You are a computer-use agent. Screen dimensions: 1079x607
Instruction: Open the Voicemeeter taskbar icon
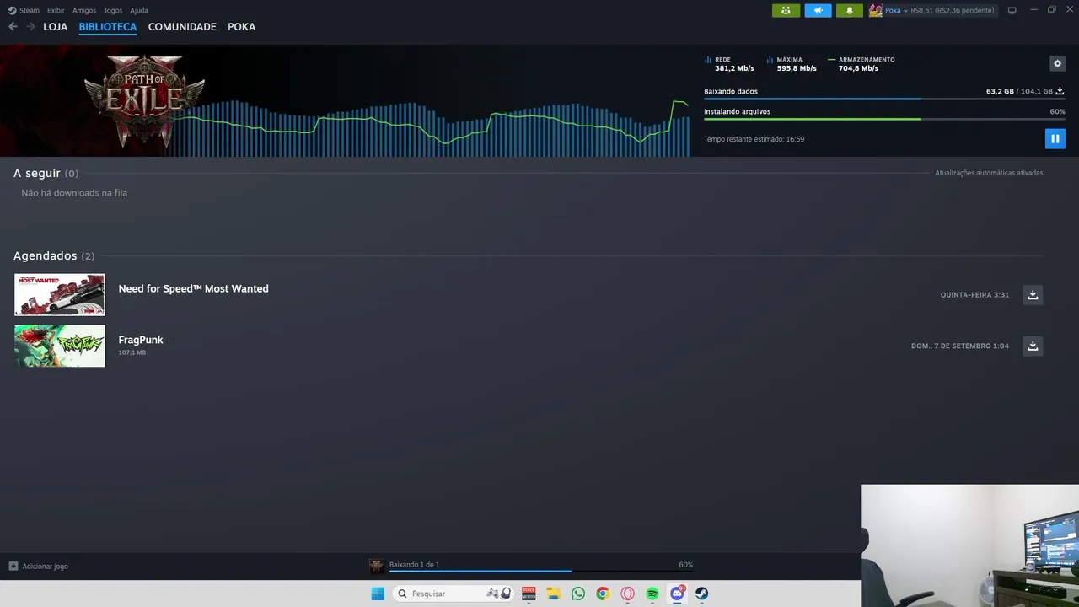pyautogui.click(x=529, y=594)
